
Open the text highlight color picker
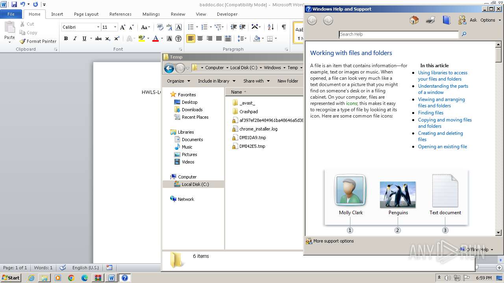point(148,39)
